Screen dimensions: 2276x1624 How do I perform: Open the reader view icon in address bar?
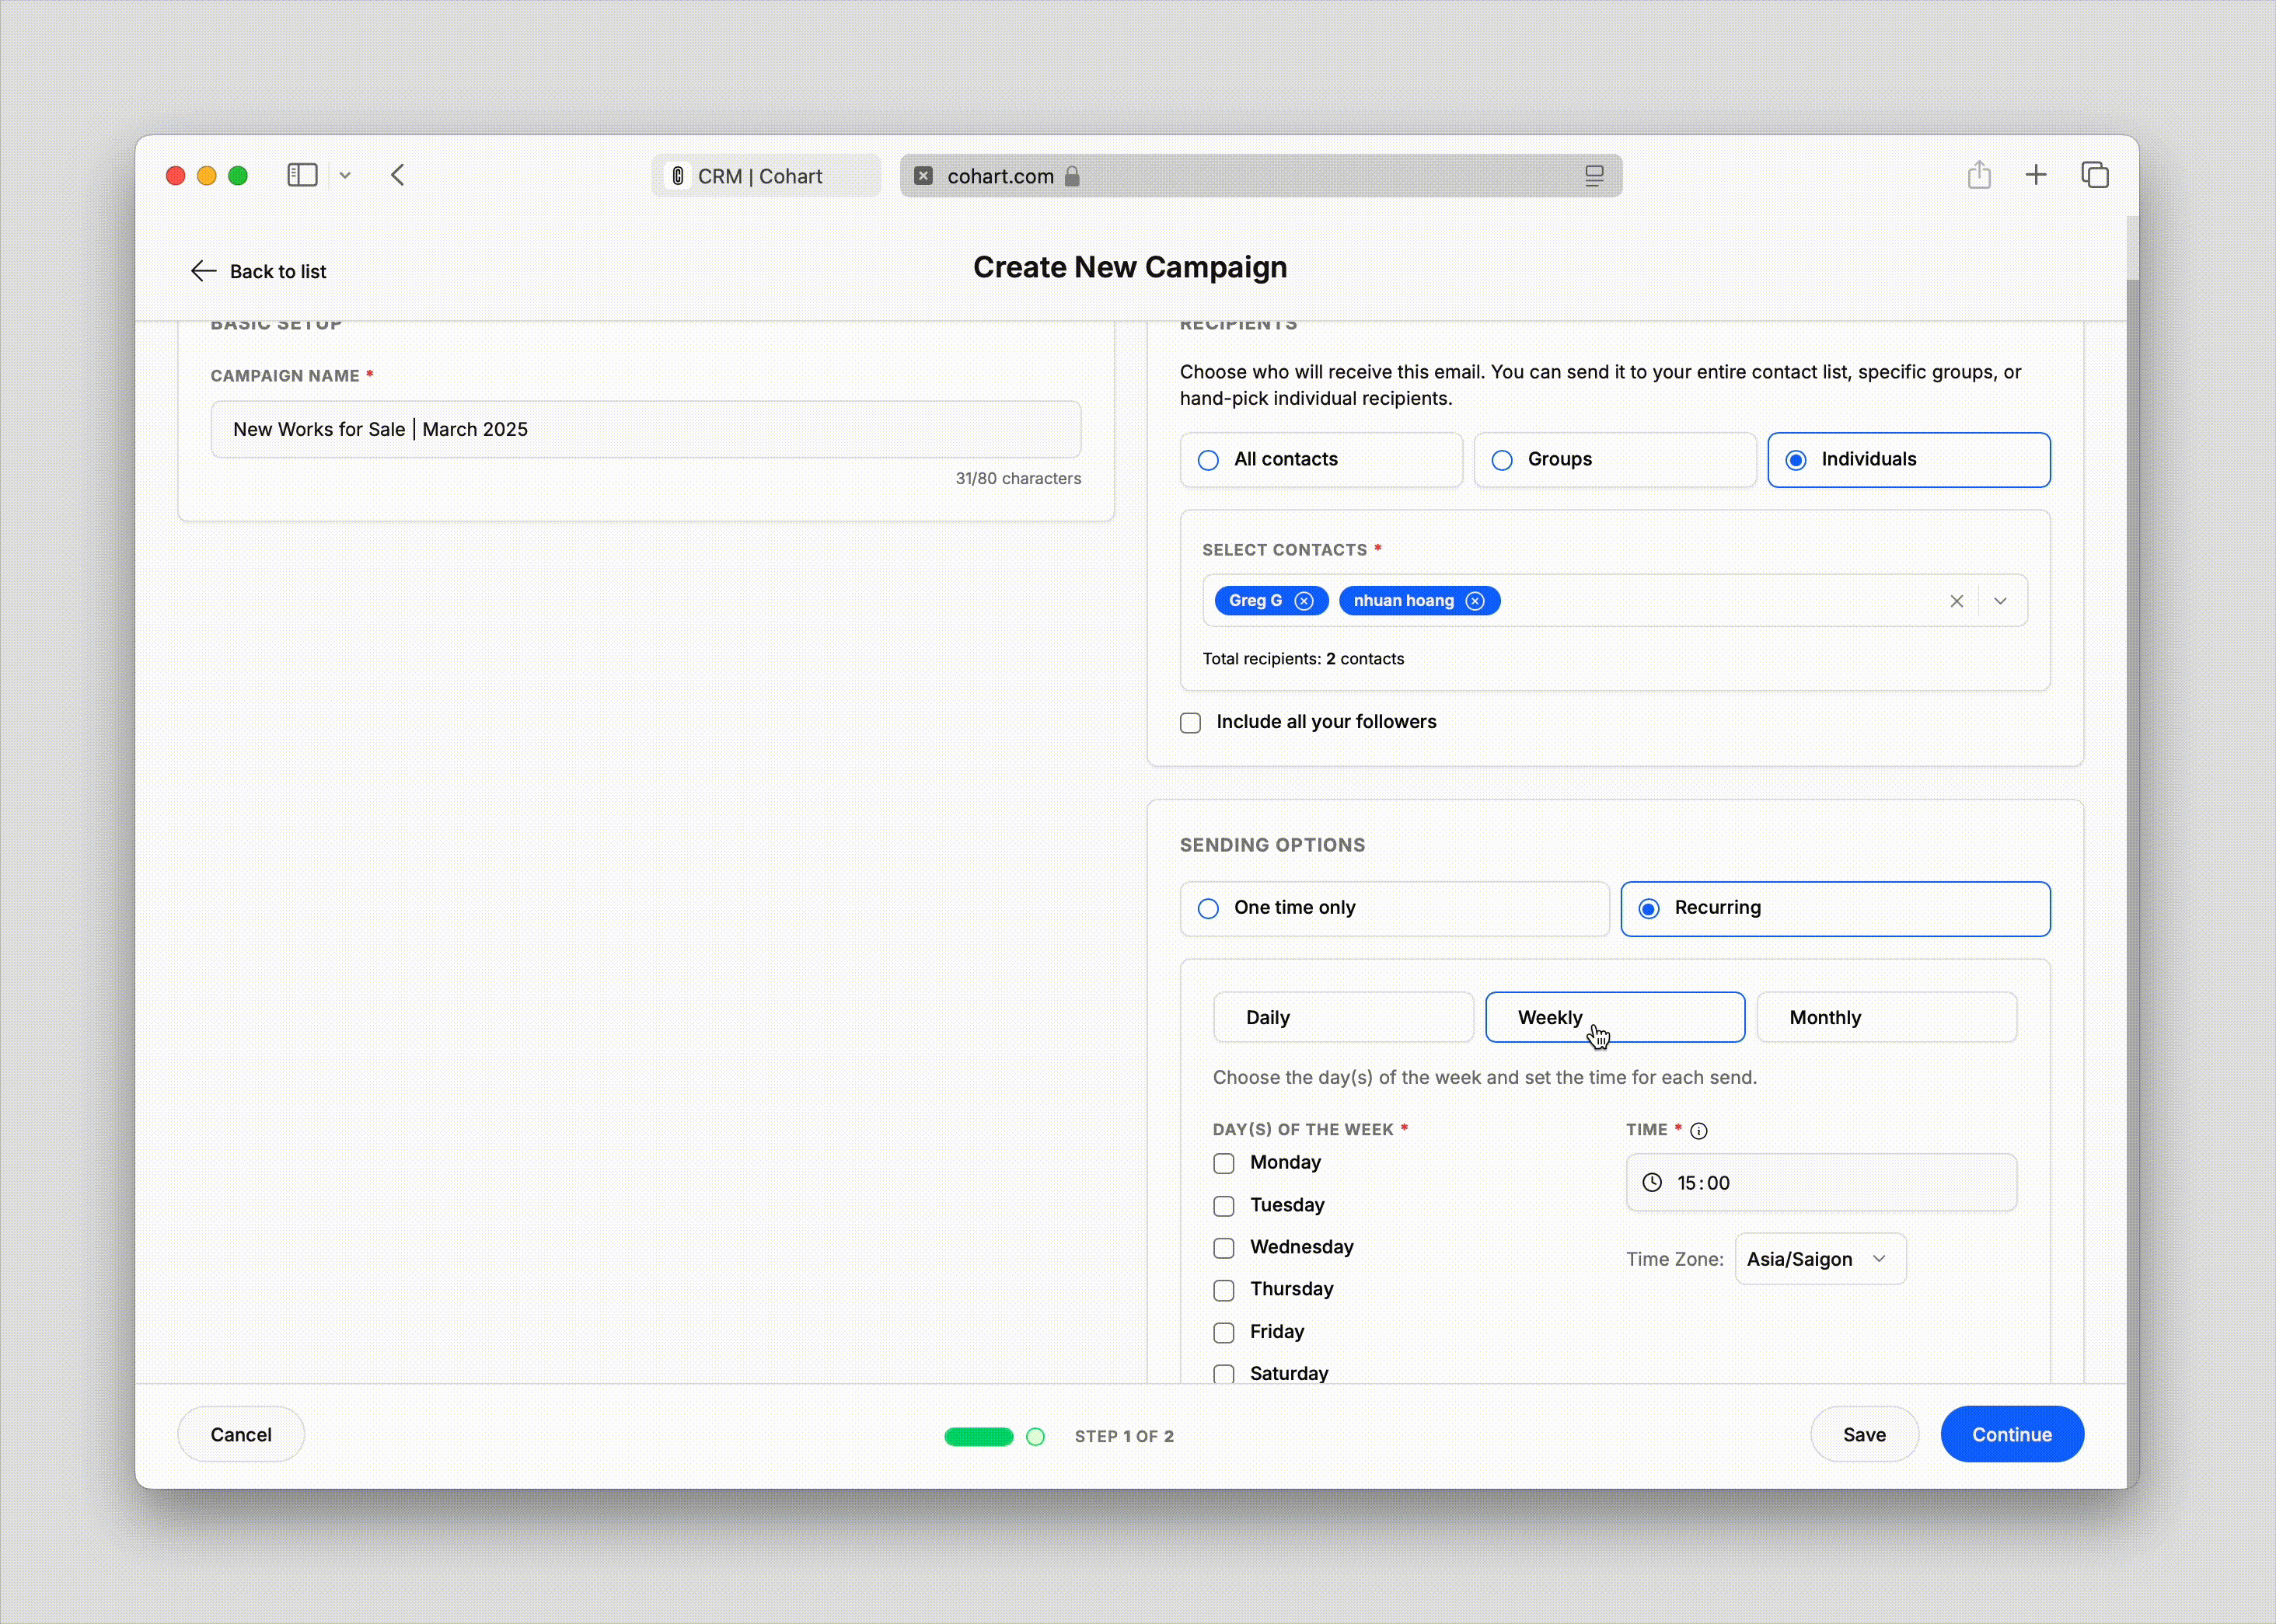coord(1594,176)
